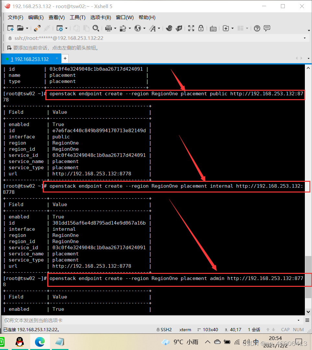Open Session Properties gear icon
Image resolution: width=312 pixels, height=350 pixels.
pos(60,28)
